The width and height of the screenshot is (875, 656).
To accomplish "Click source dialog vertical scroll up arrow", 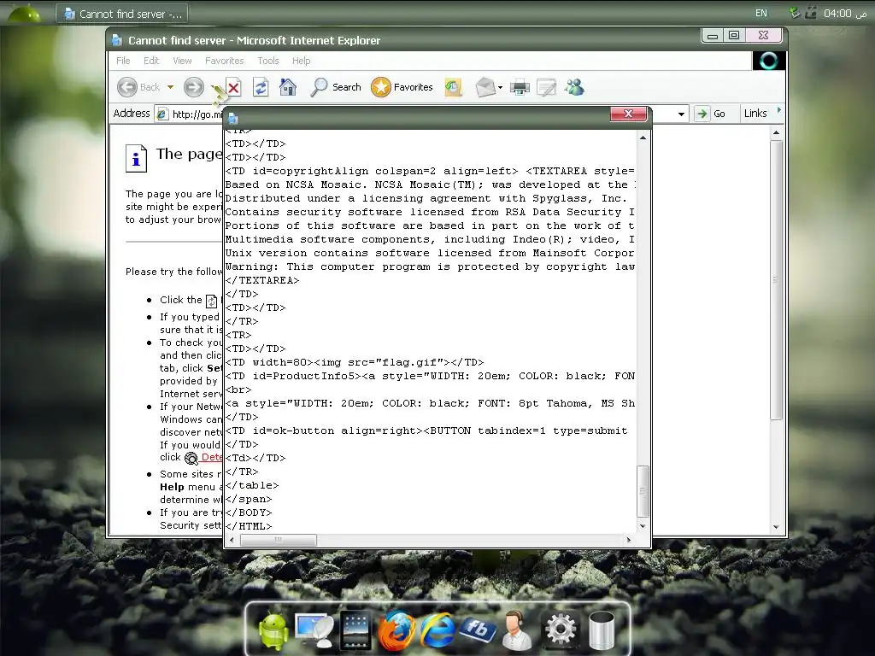I will pyautogui.click(x=643, y=138).
